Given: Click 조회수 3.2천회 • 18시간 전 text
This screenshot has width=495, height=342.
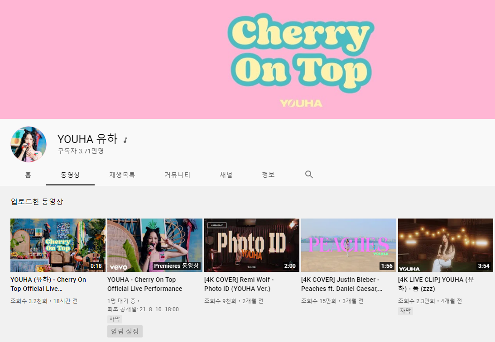Looking at the screenshot, I should (44, 301).
